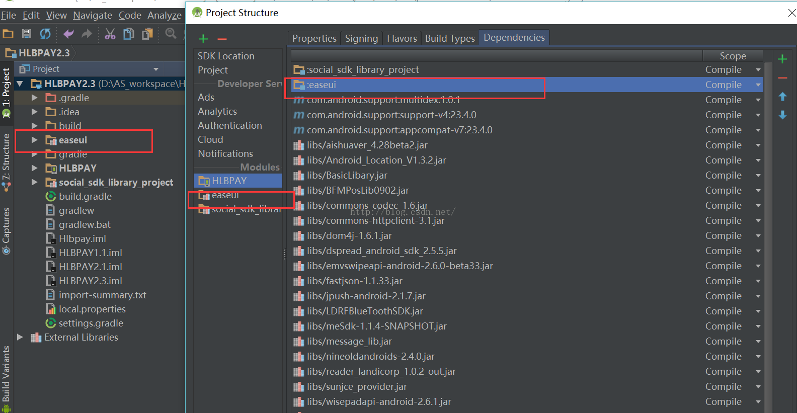Select easeui module in Modules list
The image size is (797, 413).
pos(238,195)
